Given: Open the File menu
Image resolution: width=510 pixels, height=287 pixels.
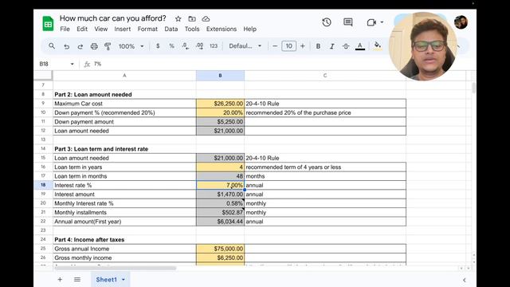Looking at the screenshot, I should (65, 29).
